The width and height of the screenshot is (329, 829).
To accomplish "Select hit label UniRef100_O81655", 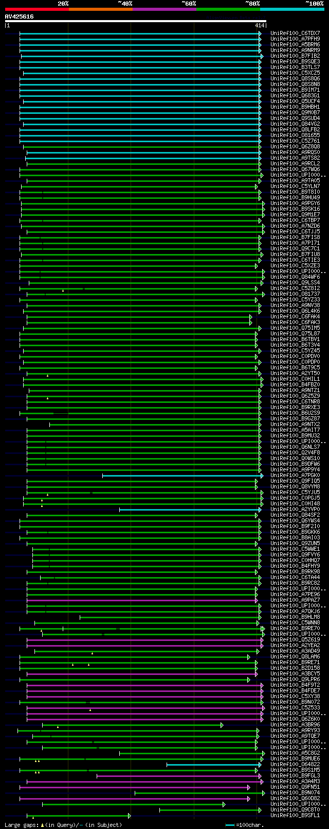I will (295, 135).
